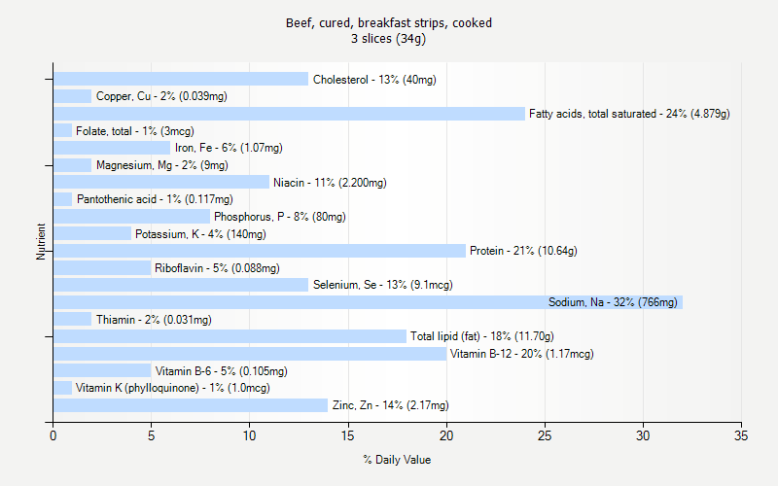
Task: Click the 35 tick label on x-axis
Action: (741, 435)
